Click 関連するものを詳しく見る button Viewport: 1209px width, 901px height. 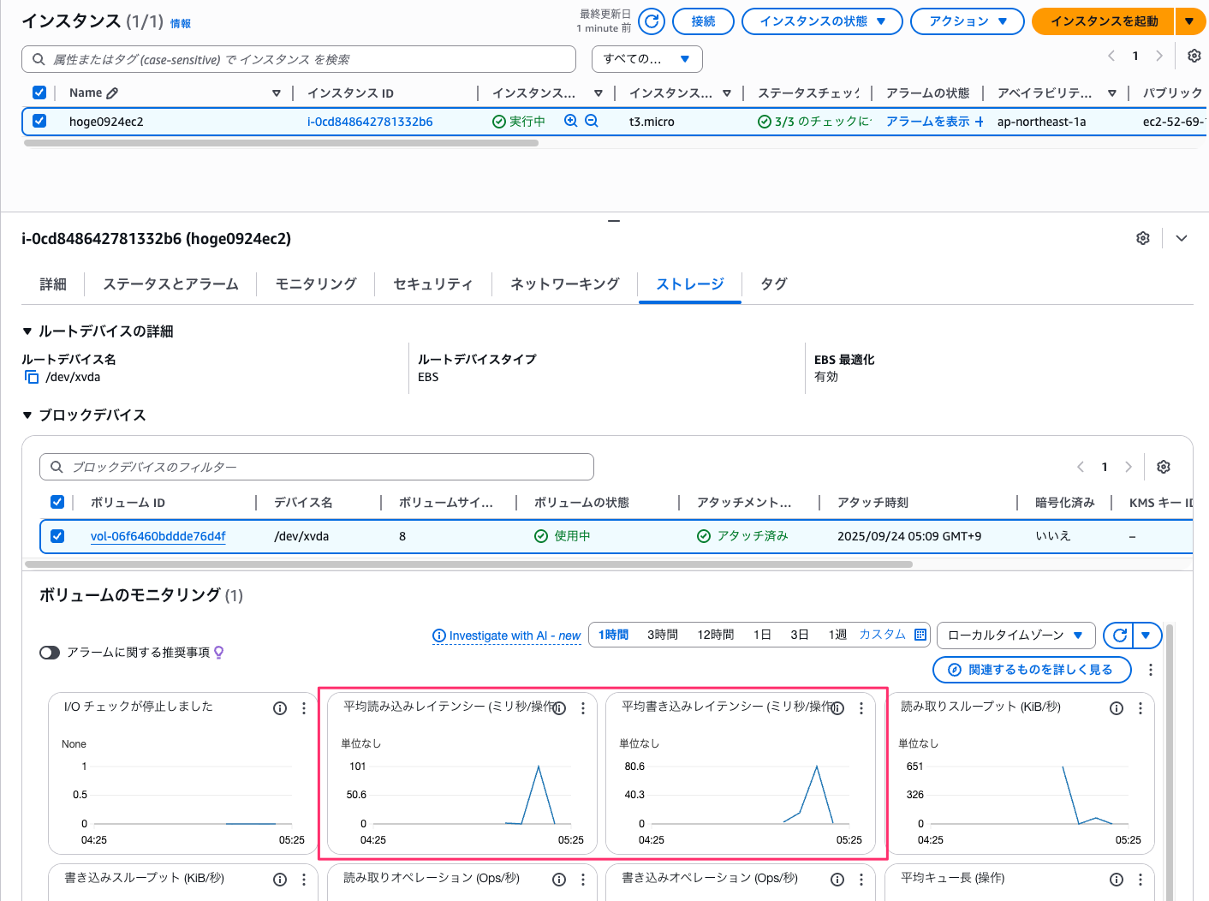[x=1032, y=670]
